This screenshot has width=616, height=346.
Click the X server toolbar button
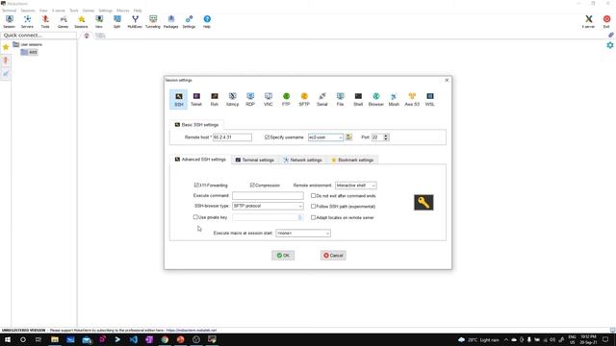588,21
